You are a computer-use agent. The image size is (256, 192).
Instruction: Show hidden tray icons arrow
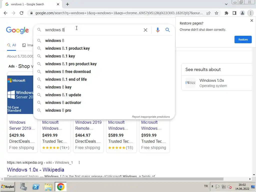pyautogui.click(x=212, y=186)
